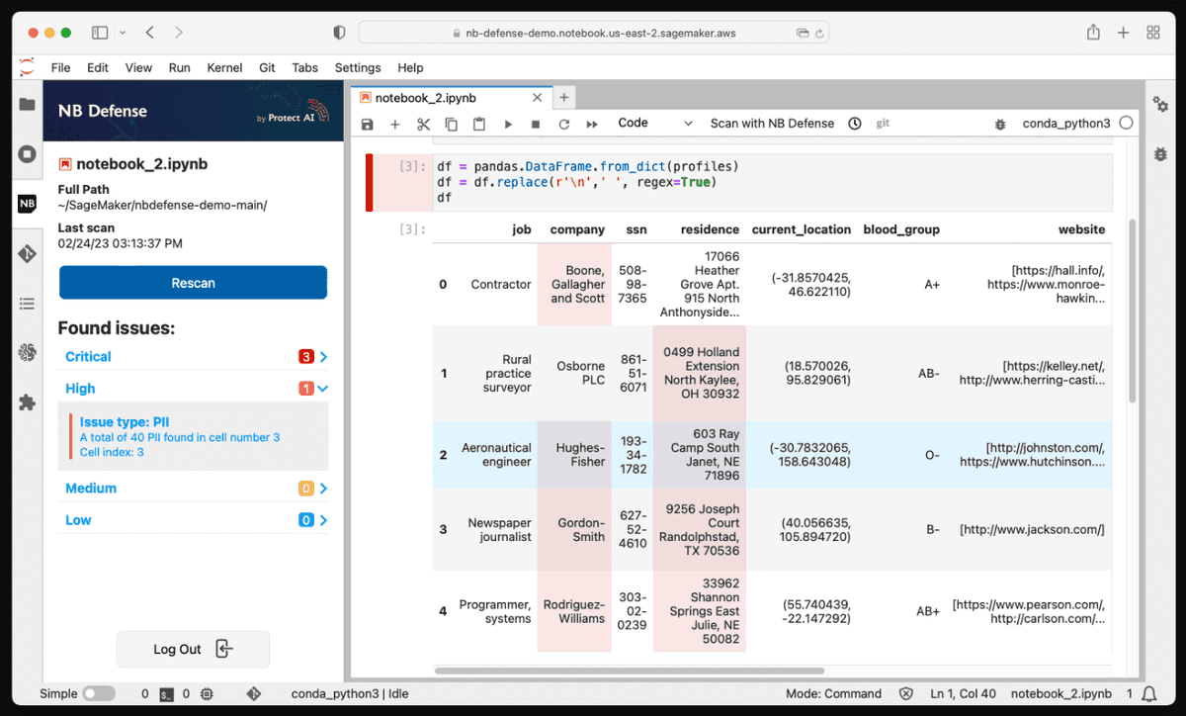This screenshot has height=716, width=1186.
Task: Restart kernel and run all cells
Action: [x=592, y=125]
